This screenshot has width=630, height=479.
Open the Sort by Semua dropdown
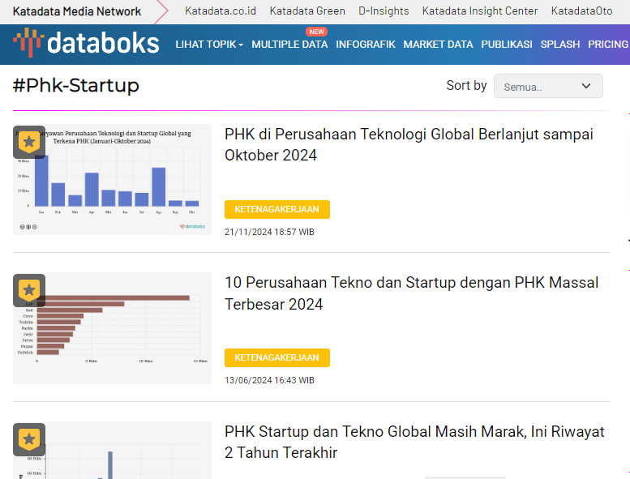[x=548, y=86]
